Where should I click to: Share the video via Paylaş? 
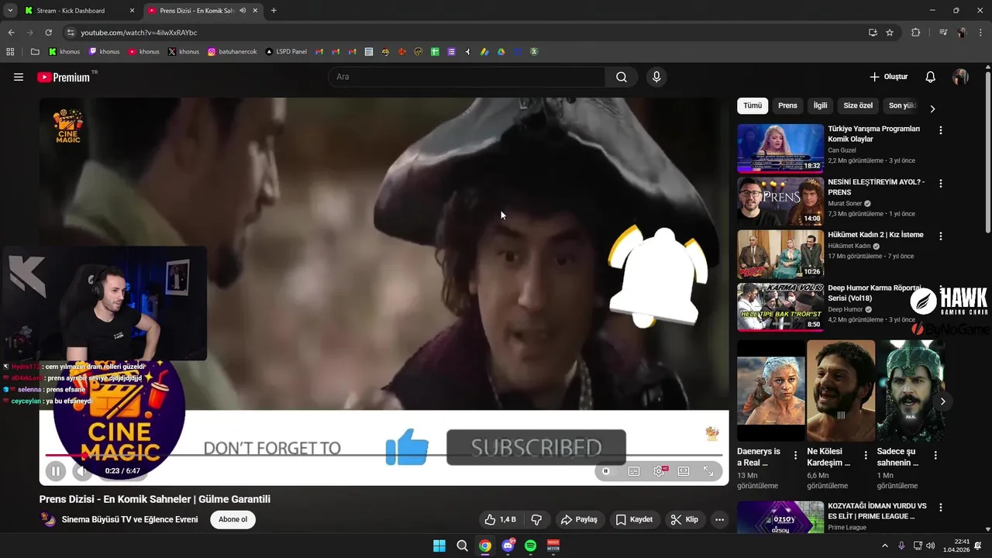(x=579, y=519)
